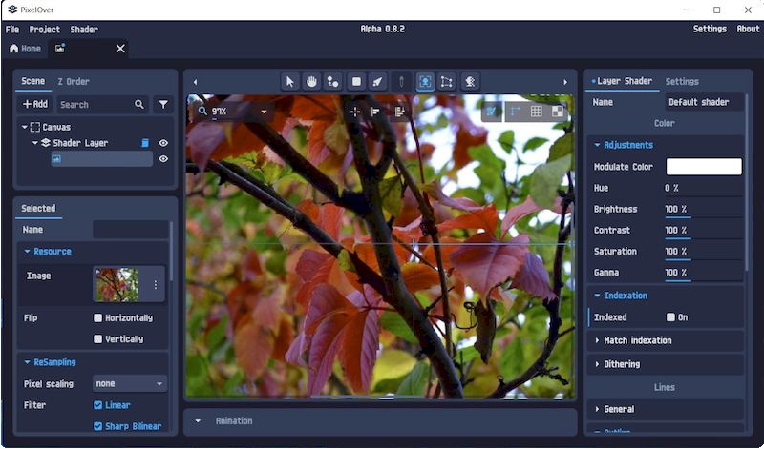764x449 pixels.
Task: Click the filter funnel icon in Scene panel
Action: tap(163, 105)
